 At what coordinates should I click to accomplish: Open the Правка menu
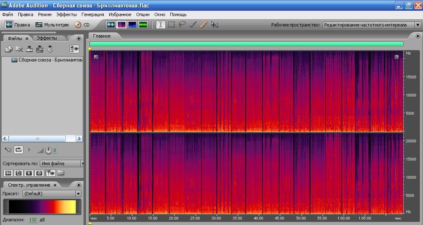click(x=26, y=14)
